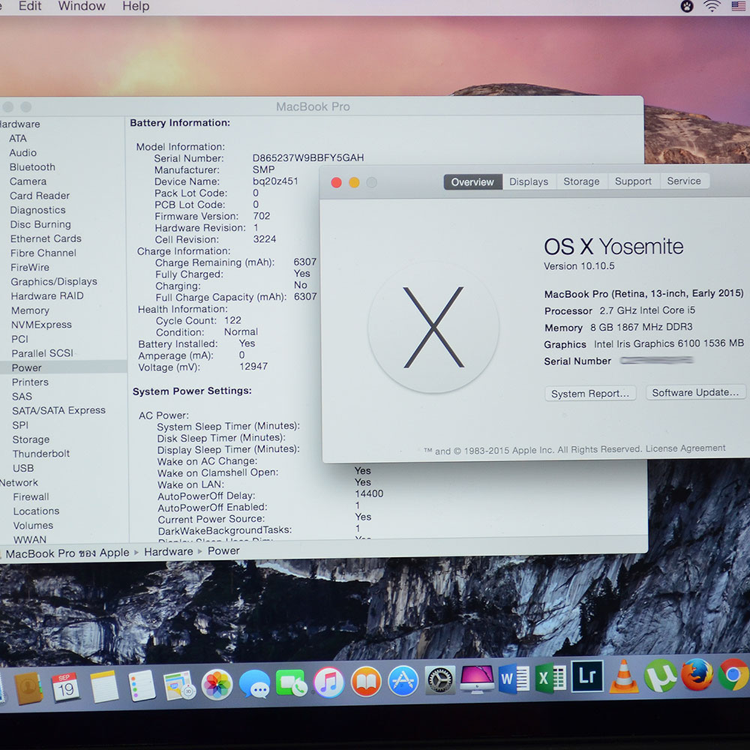
Task: Click the paw icon in the menu bar
Action: 687,6
